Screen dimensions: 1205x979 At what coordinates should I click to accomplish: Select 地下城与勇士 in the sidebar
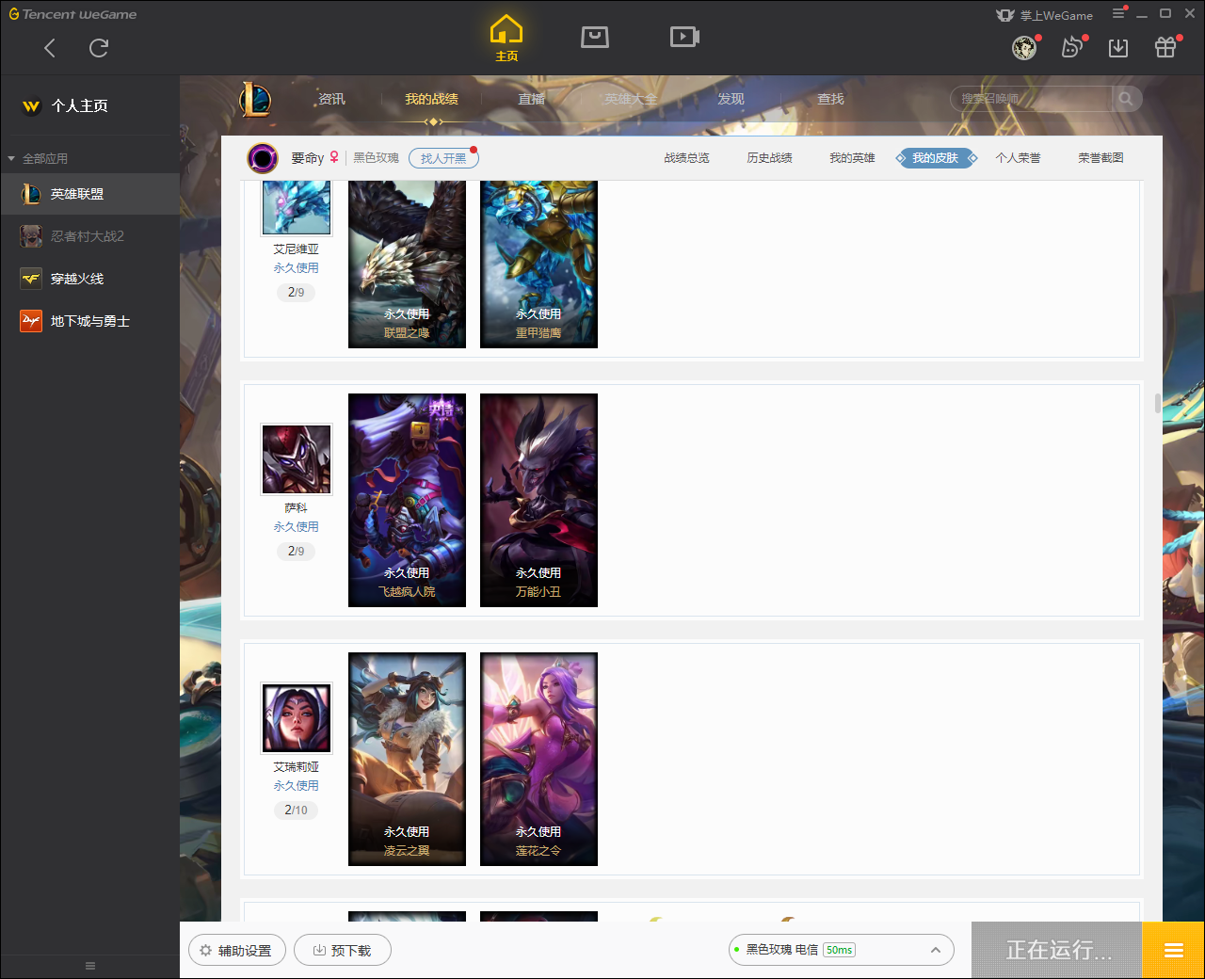point(89,321)
